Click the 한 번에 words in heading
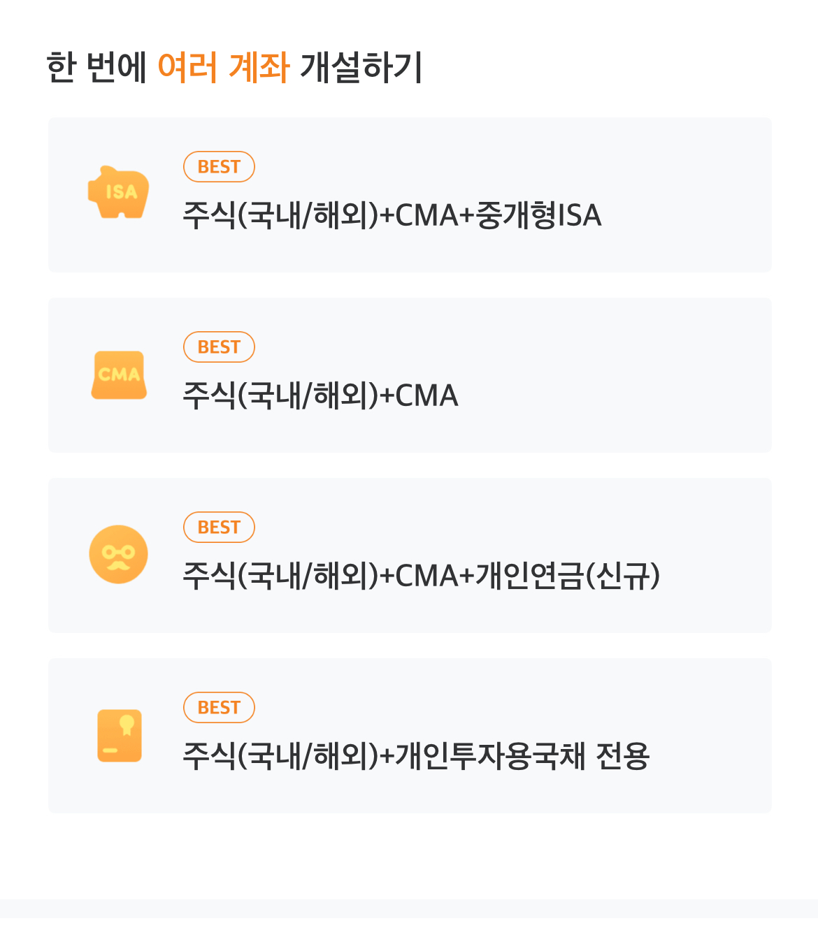This screenshot has height=930, width=818. [96, 68]
